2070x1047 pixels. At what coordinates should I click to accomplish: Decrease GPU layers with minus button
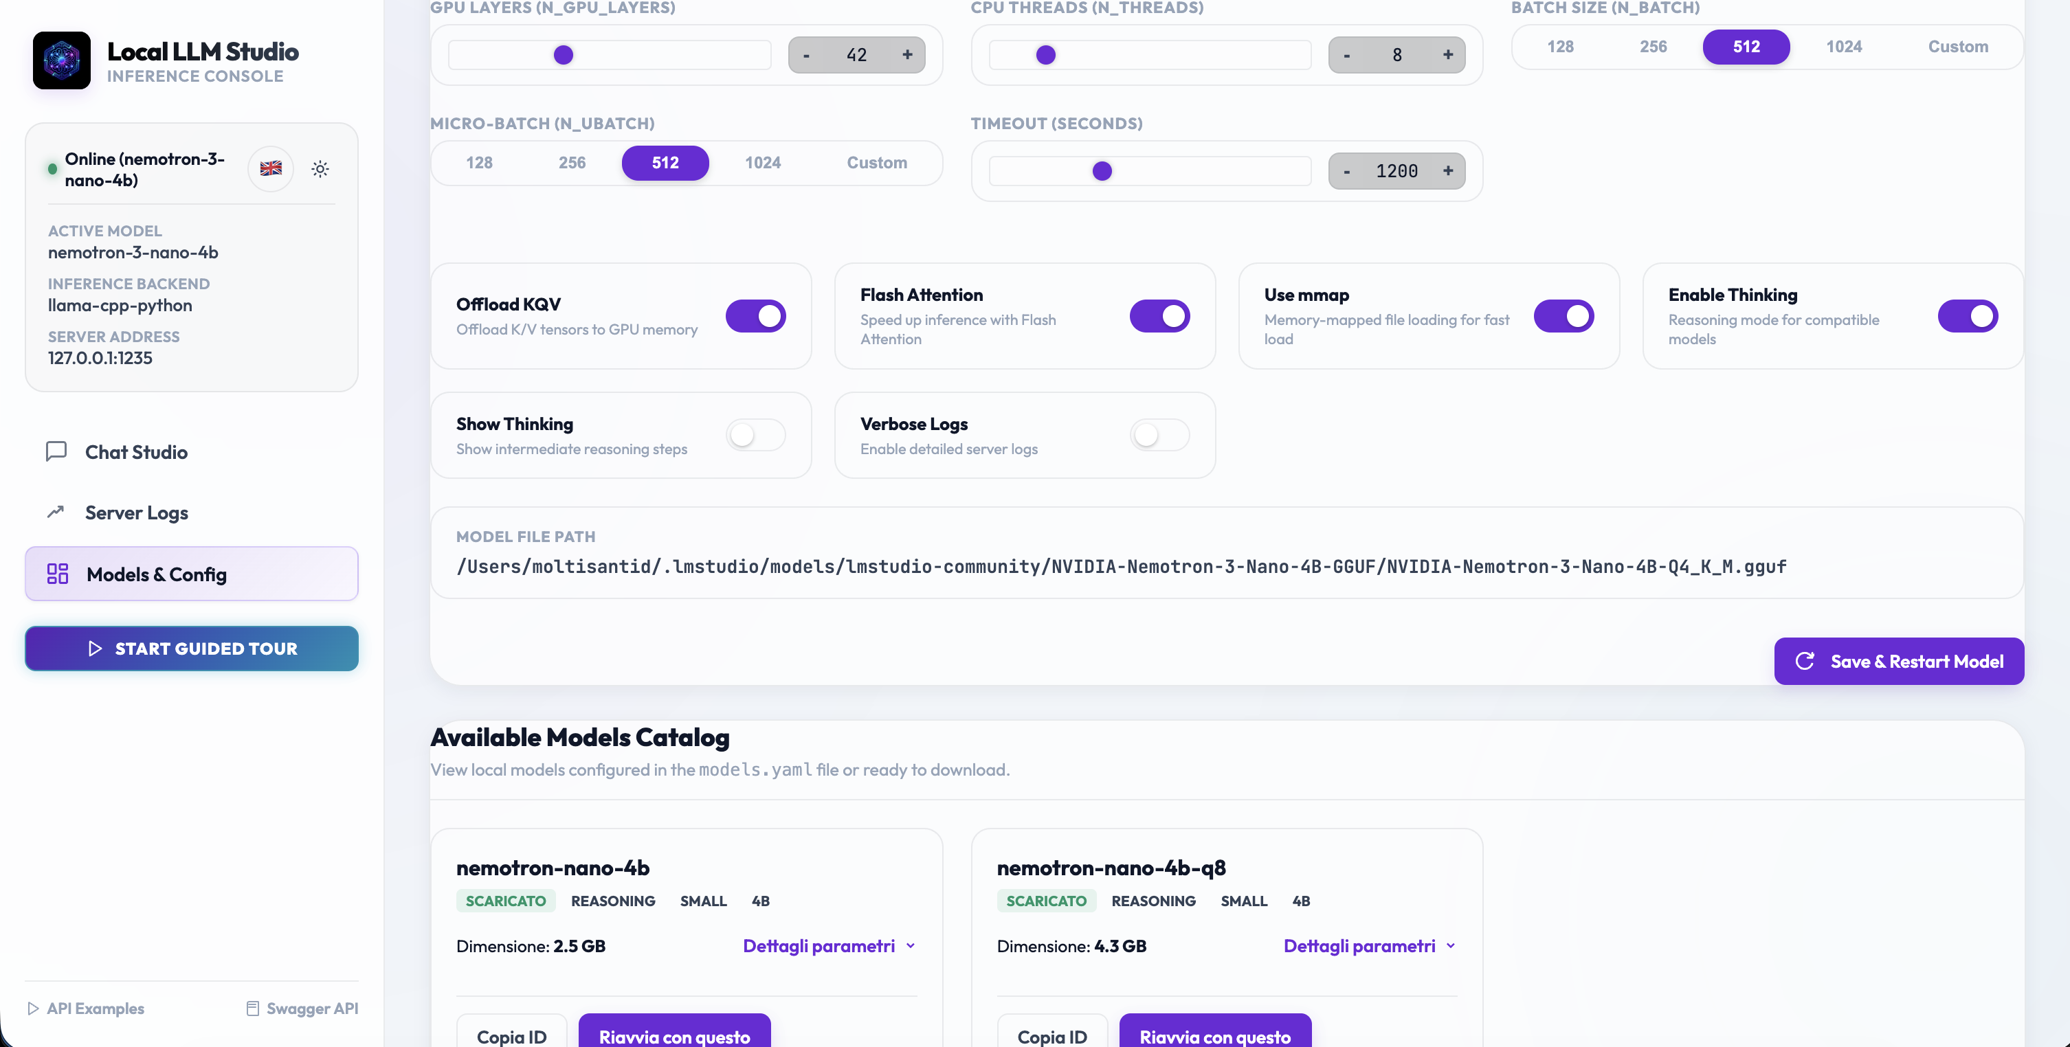point(806,55)
